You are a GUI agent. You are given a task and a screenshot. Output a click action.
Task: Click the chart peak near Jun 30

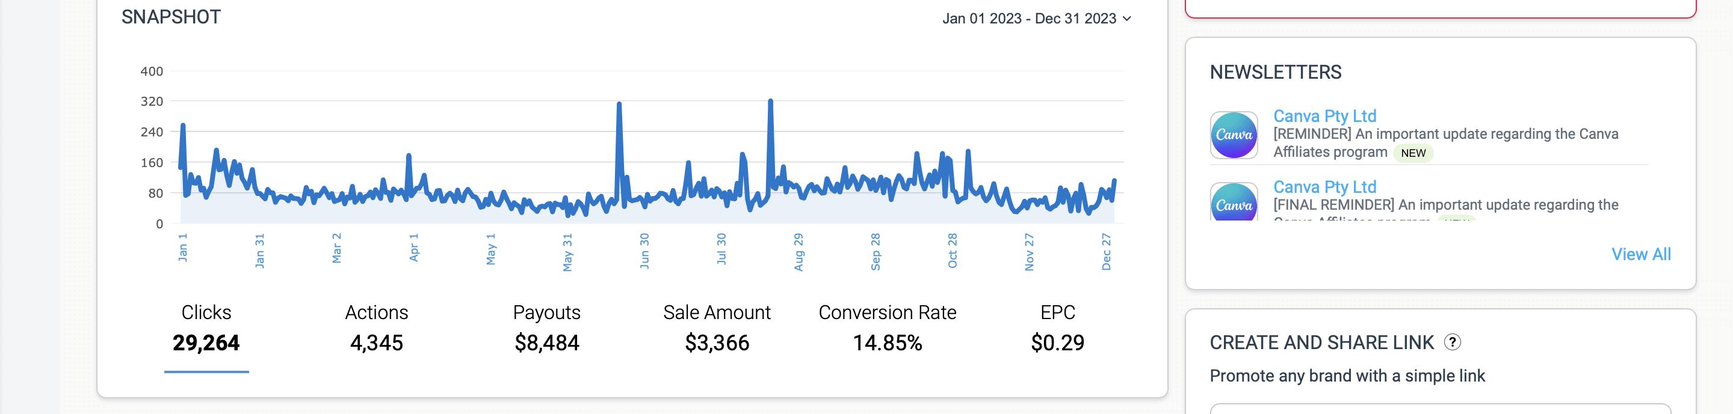(x=619, y=104)
